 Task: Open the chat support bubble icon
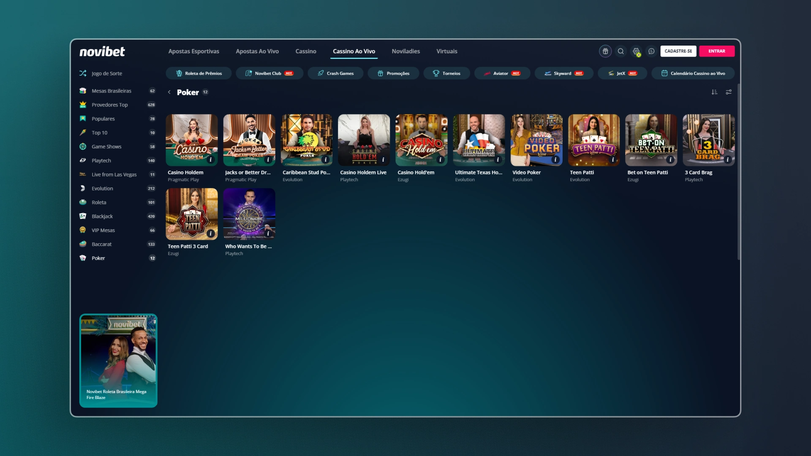(x=651, y=51)
